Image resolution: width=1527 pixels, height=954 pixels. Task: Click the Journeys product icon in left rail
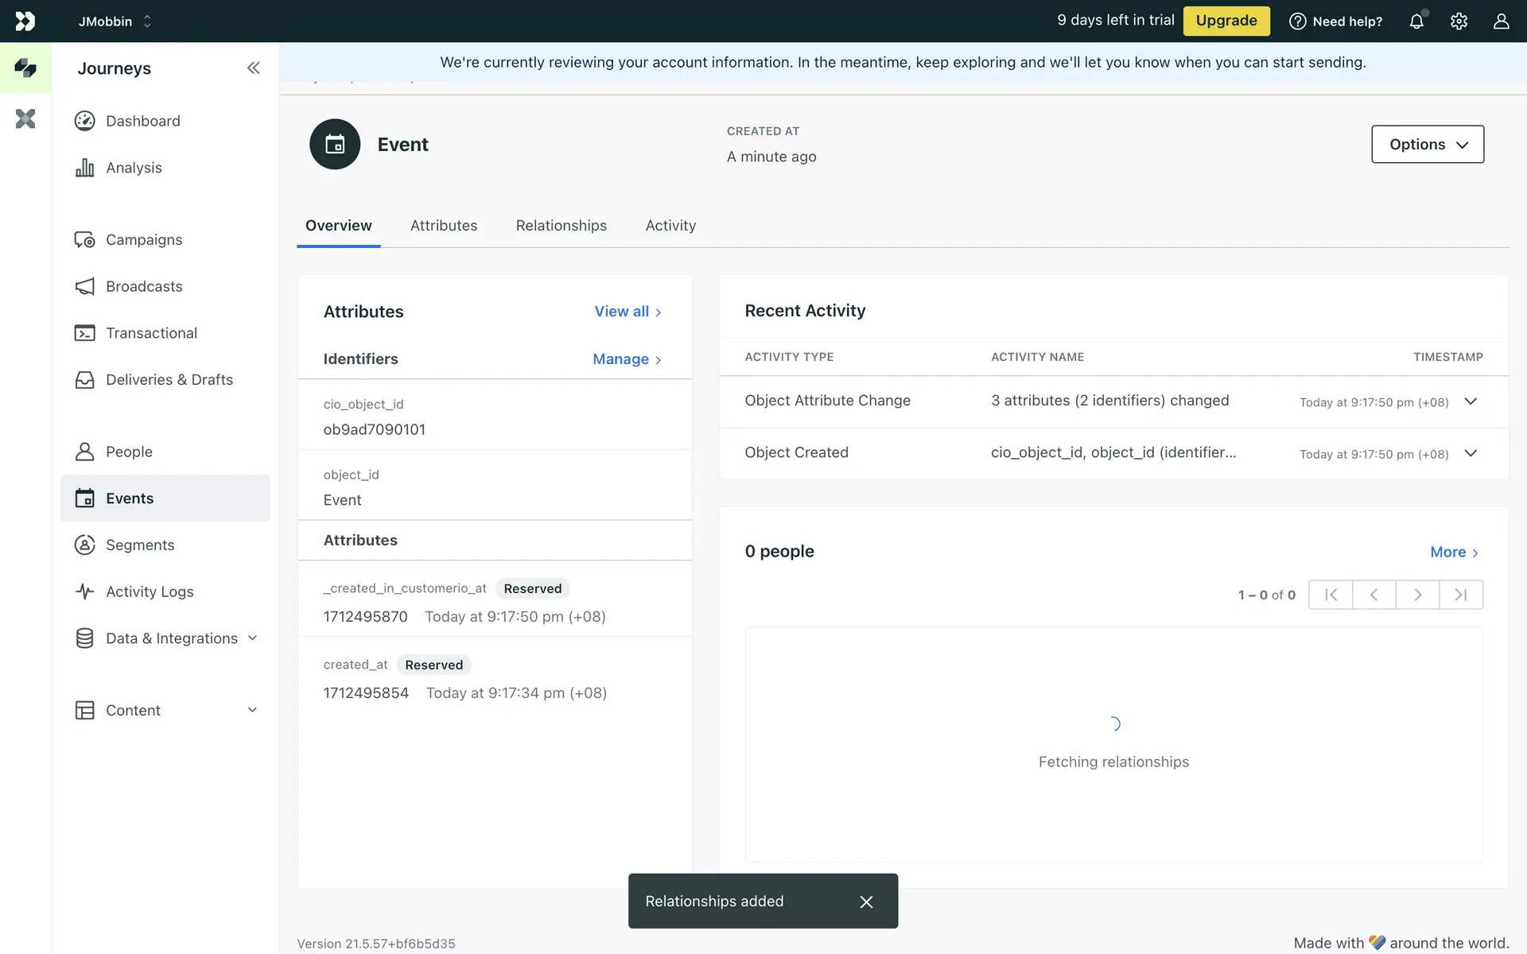pos(25,68)
